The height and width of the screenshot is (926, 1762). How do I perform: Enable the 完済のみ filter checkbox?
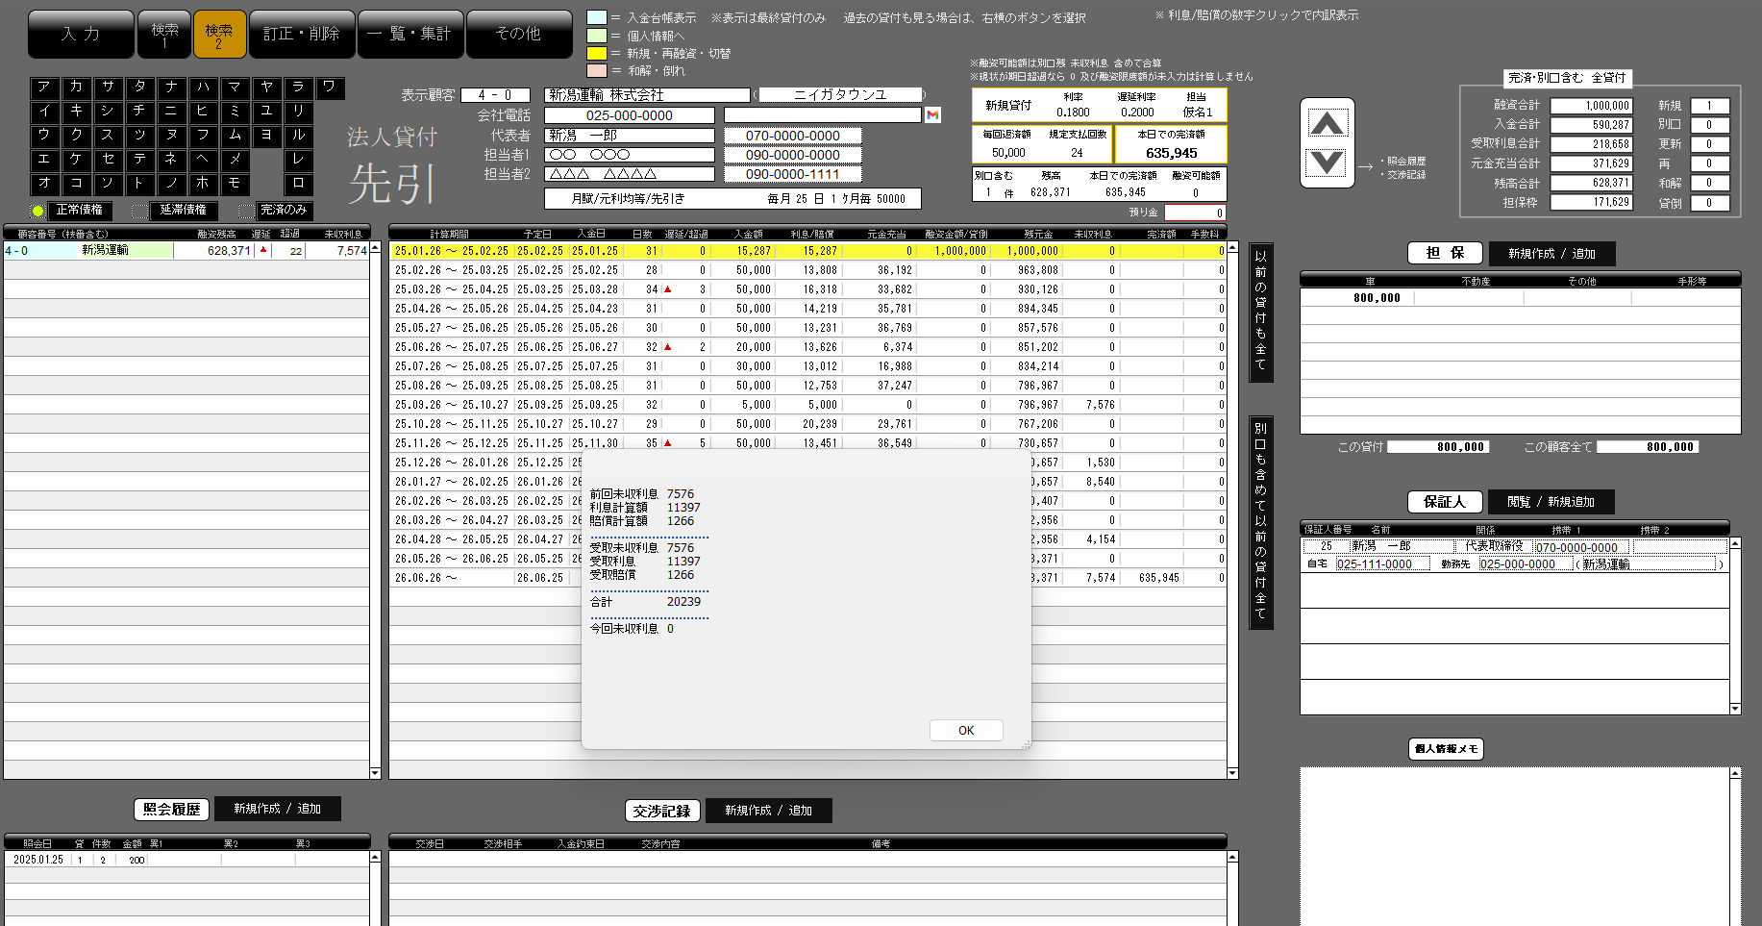click(x=246, y=211)
